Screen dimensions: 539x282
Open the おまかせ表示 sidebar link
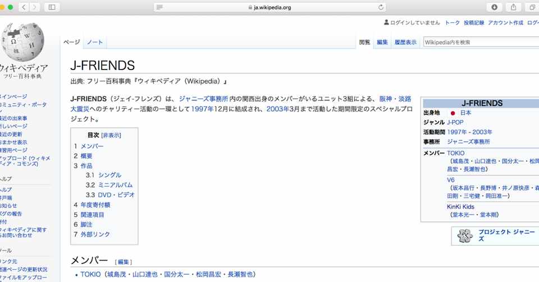click(13, 142)
